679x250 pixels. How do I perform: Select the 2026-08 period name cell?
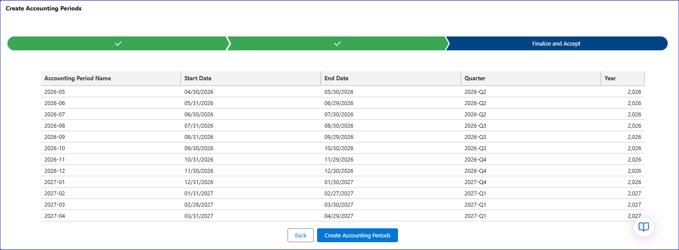pyautogui.click(x=54, y=126)
